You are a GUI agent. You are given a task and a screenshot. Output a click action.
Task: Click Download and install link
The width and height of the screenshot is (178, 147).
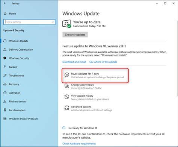click(x=74, y=62)
